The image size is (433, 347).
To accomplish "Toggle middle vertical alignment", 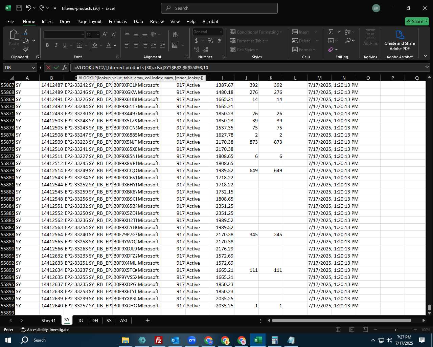I will point(136,35).
